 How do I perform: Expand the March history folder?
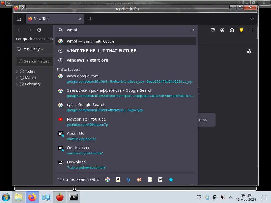tap(17, 78)
